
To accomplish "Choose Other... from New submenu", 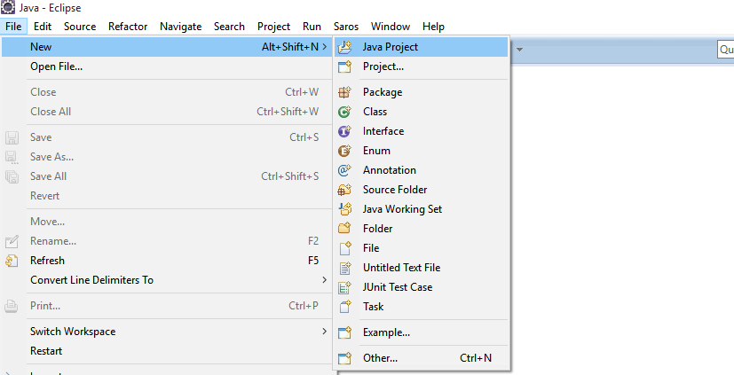I will tap(422, 358).
